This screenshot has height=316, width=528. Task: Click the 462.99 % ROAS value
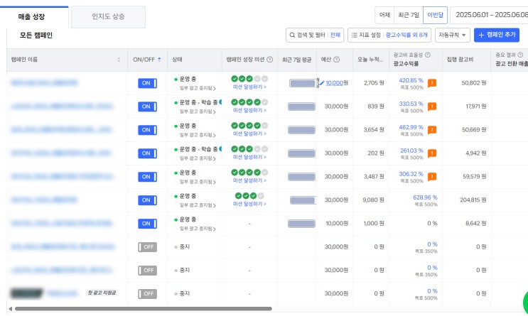pos(411,127)
